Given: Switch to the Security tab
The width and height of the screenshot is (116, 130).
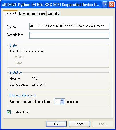Looking at the screenshot, I should pos(53,14).
